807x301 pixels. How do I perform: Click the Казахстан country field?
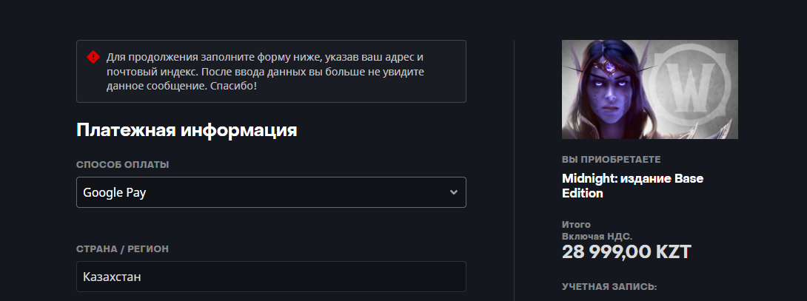click(271, 277)
